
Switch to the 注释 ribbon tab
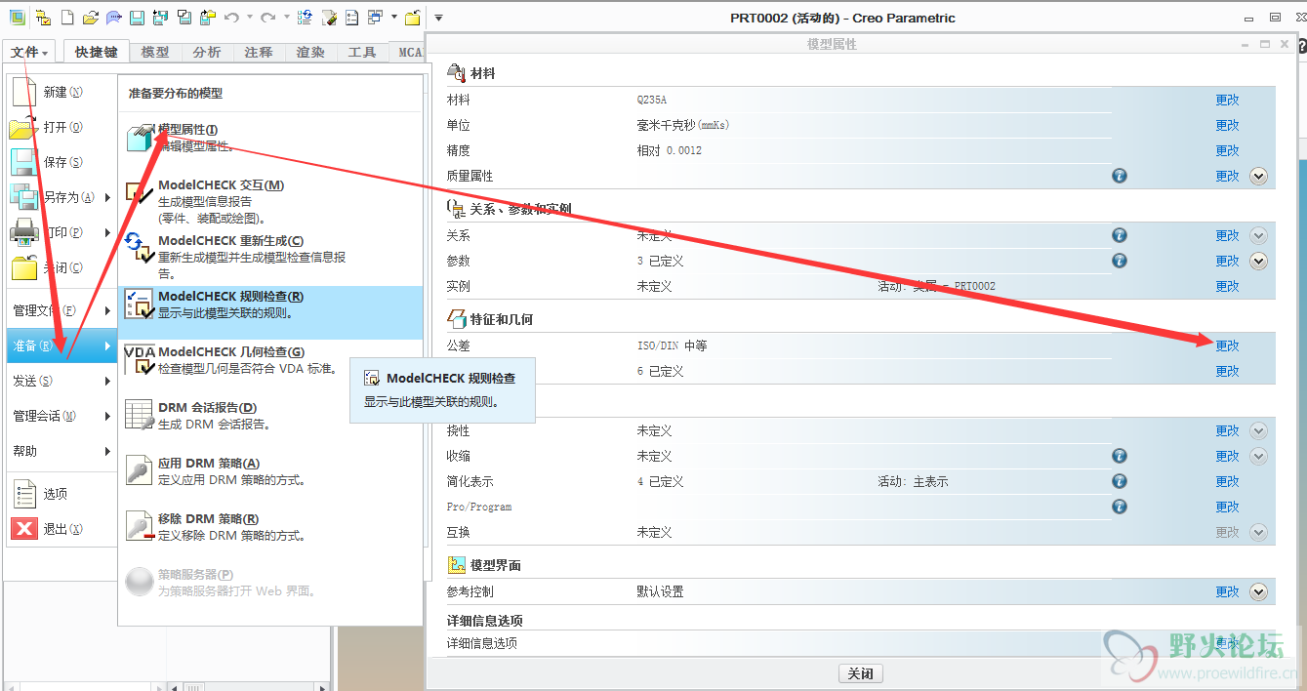[259, 52]
